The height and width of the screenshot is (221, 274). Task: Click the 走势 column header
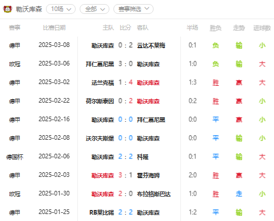coord(239,28)
